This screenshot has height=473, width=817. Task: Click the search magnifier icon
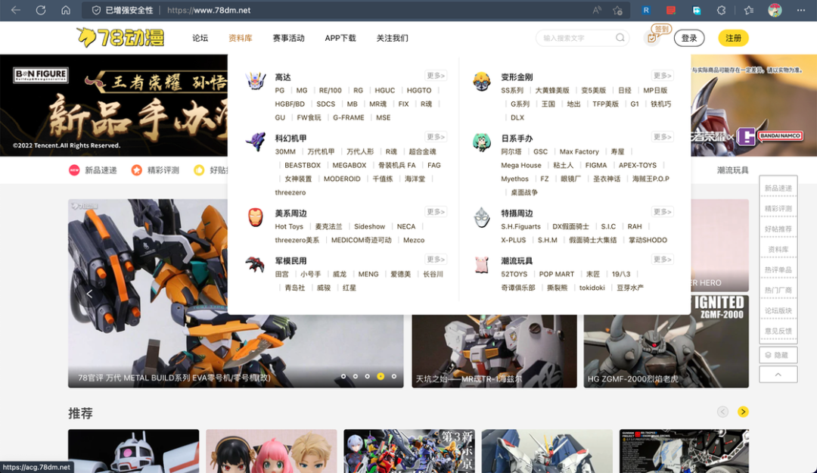[x=620, y=38]
